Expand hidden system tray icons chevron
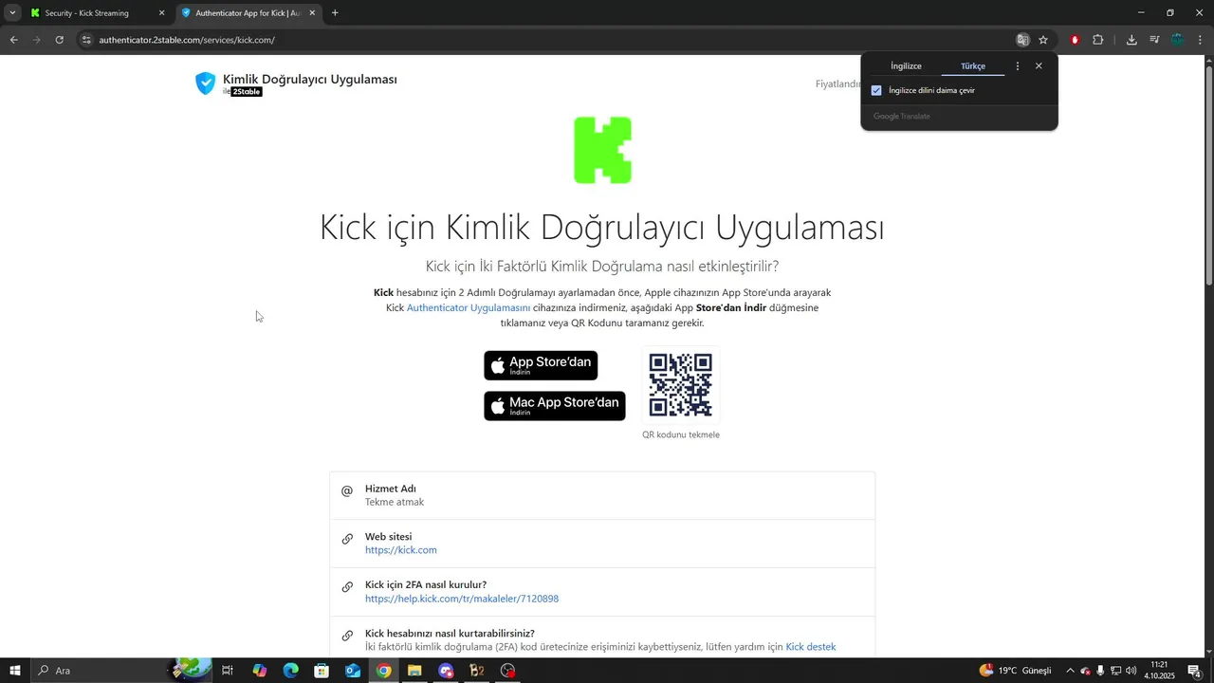 [1070, 671]
